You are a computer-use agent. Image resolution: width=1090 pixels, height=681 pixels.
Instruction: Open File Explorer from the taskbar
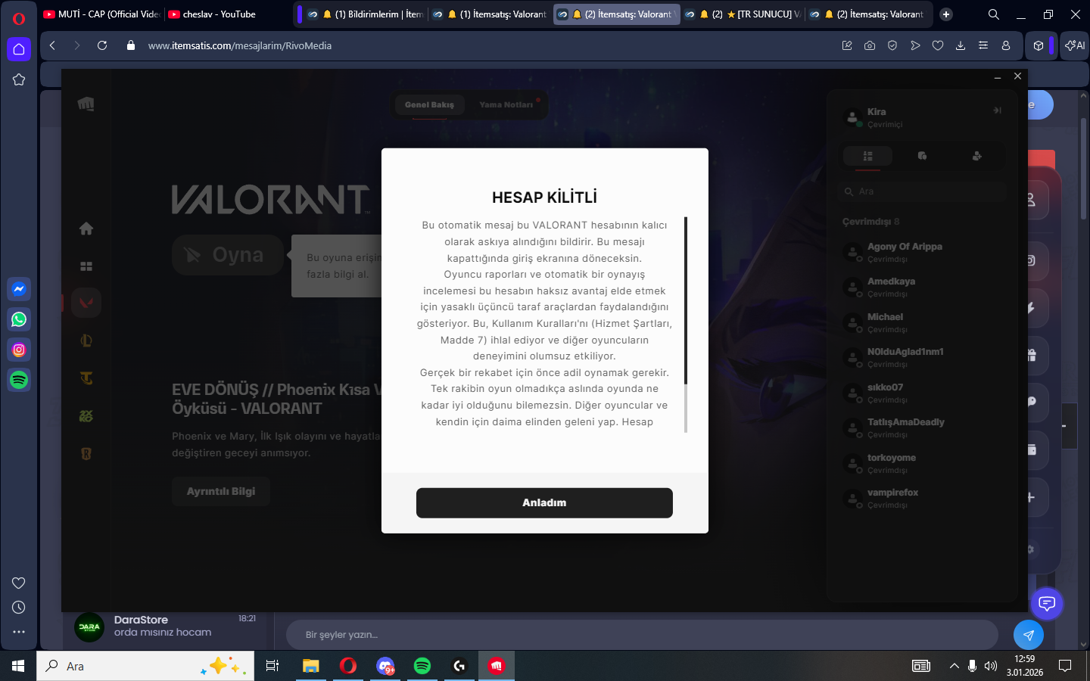[x=310, y=666]
